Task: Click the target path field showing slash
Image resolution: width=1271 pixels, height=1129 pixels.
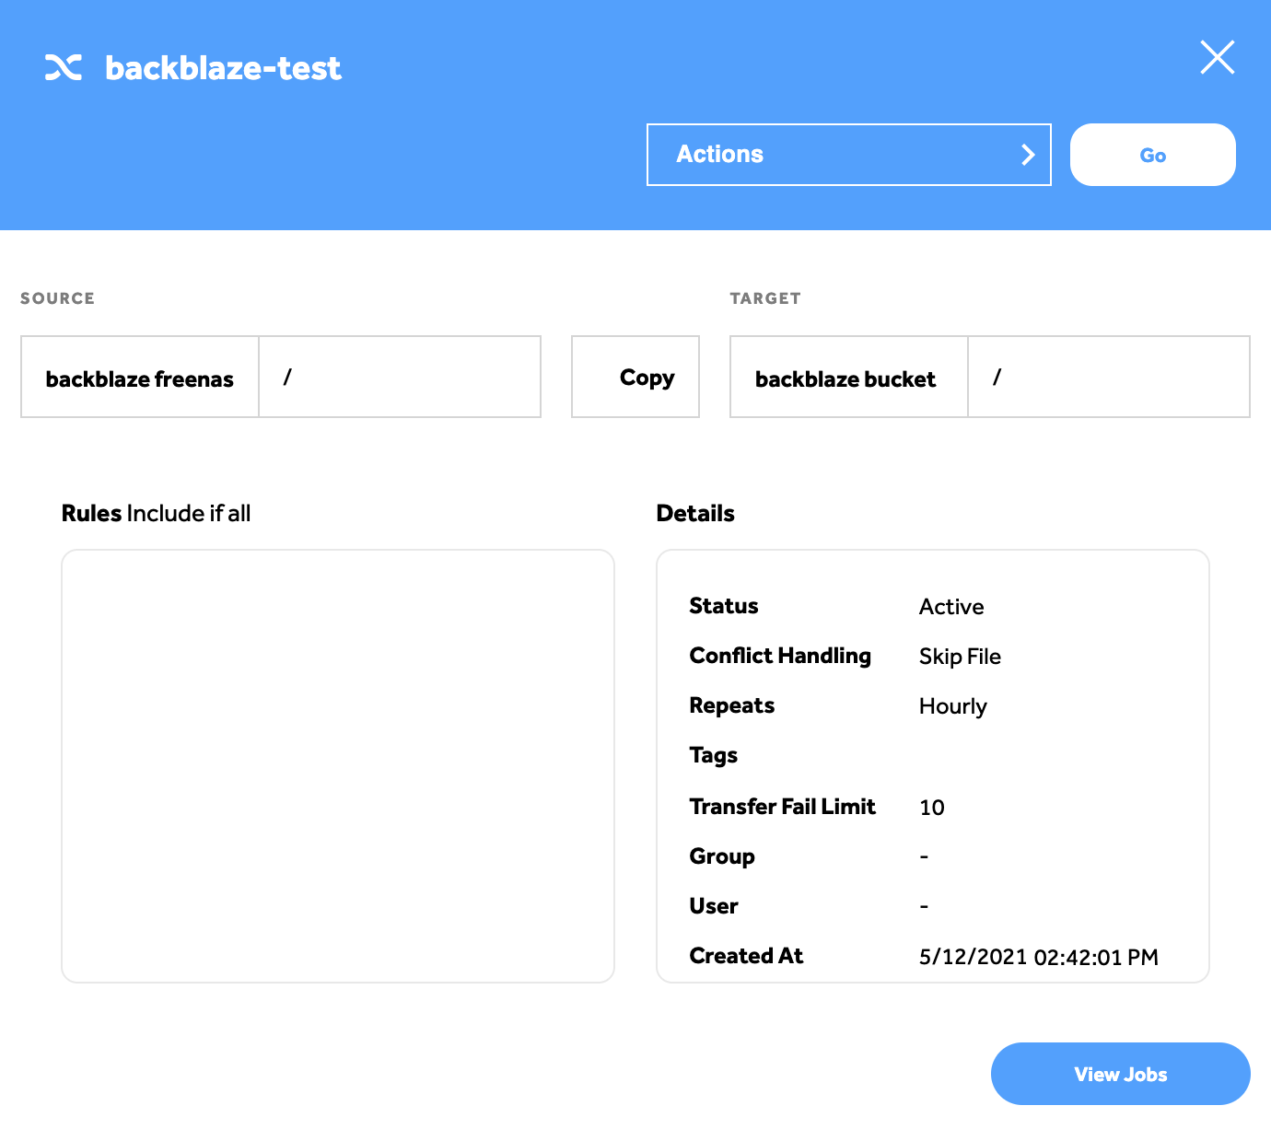Action: coord(1109,377)
